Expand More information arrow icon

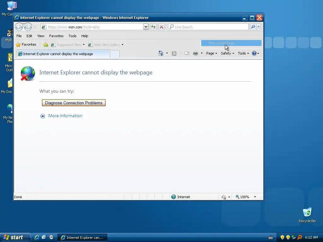pos(43,116)
